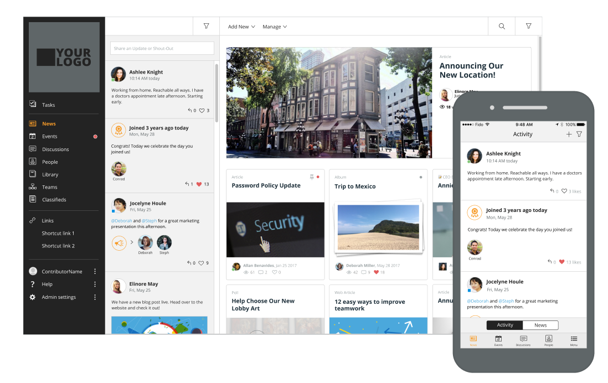The width and height of the screenshot is (608, 383).
Task: Open the Menu icon in the phone's bottom bar
Action: (574, 340)
